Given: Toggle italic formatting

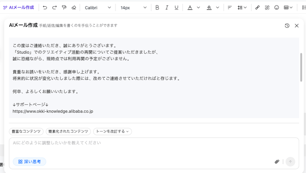Looking at the screenshot, I should (167, 8).
